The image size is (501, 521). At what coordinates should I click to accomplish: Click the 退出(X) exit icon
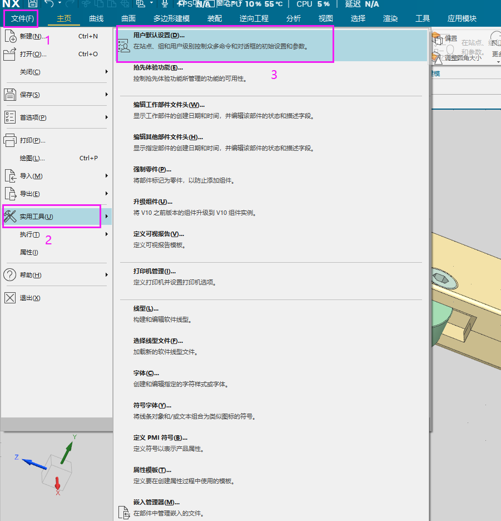click(x=10, y=298)
